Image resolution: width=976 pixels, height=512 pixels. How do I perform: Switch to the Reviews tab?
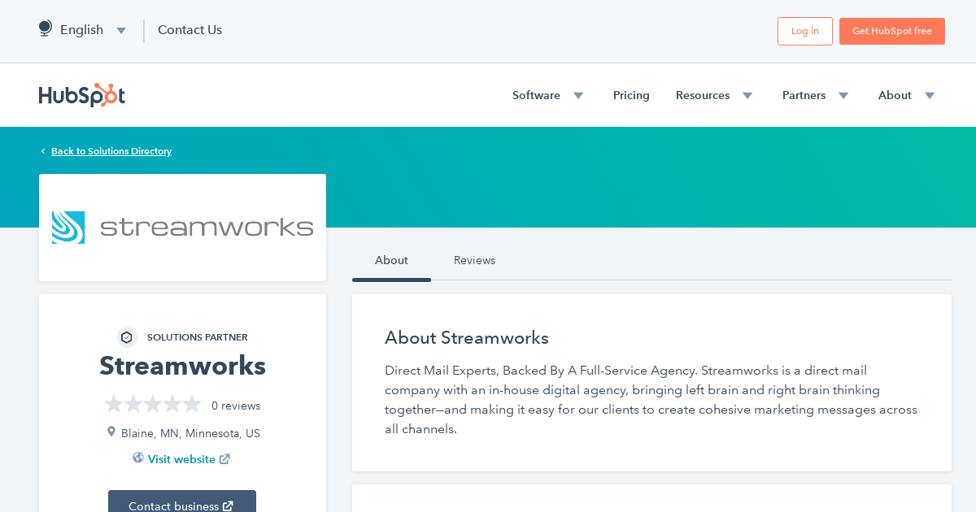point(474,260)
